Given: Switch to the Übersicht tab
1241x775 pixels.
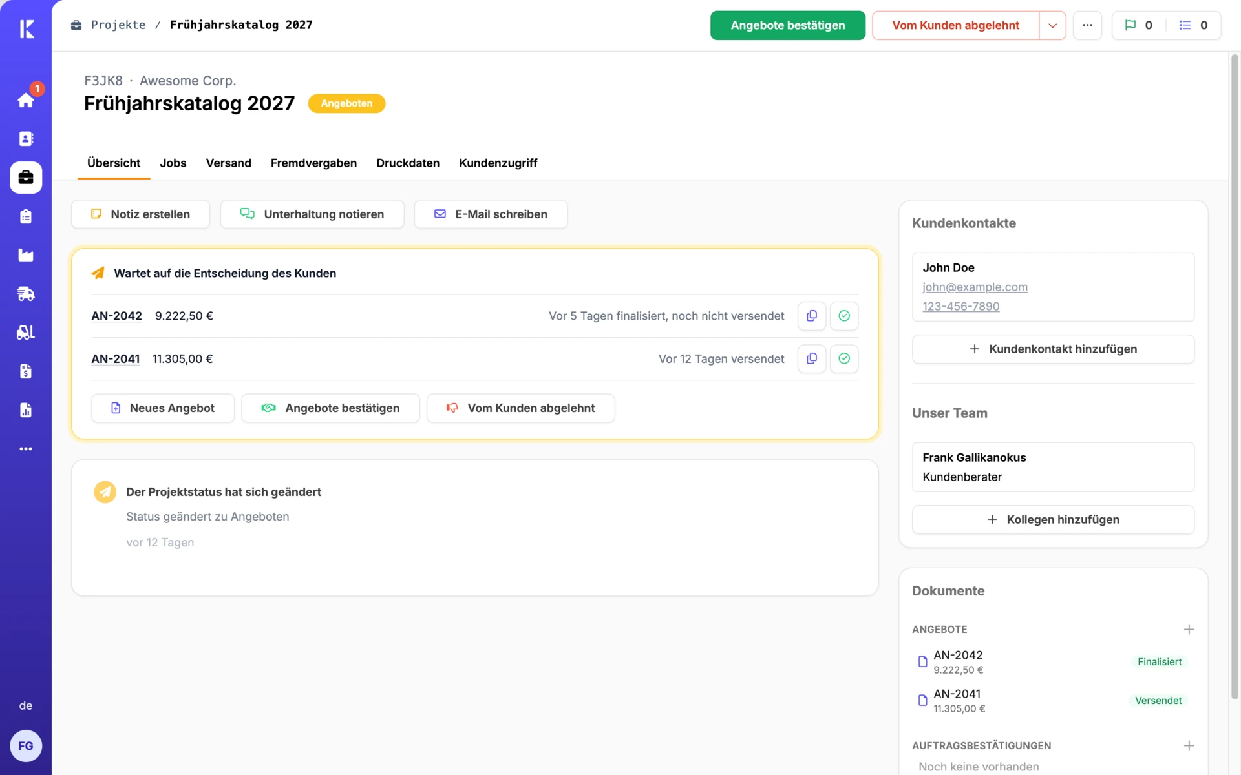Looking at the screenshot, I should point(114,163).
